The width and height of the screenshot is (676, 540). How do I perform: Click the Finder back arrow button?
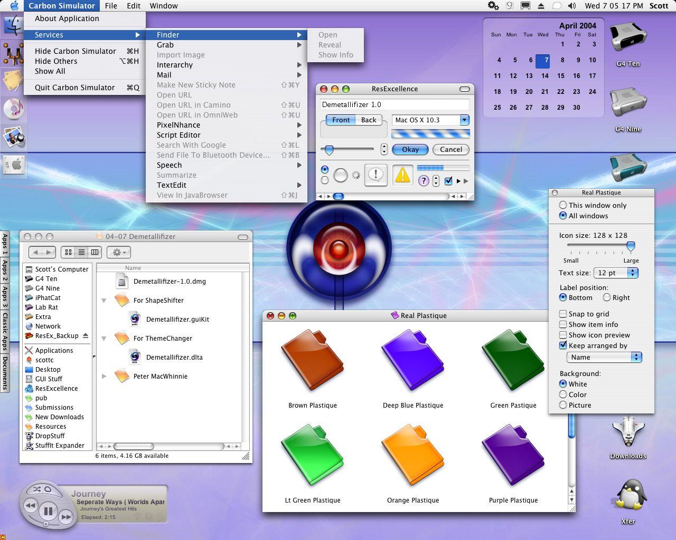click(x=35, y=252)
